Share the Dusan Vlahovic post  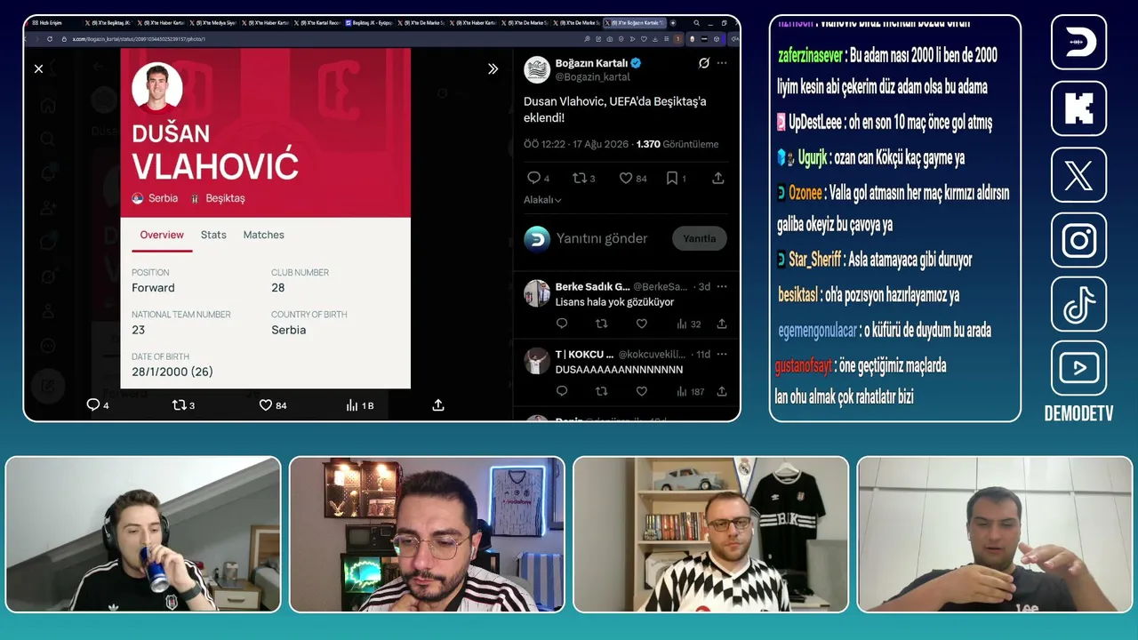click(717, 178)
